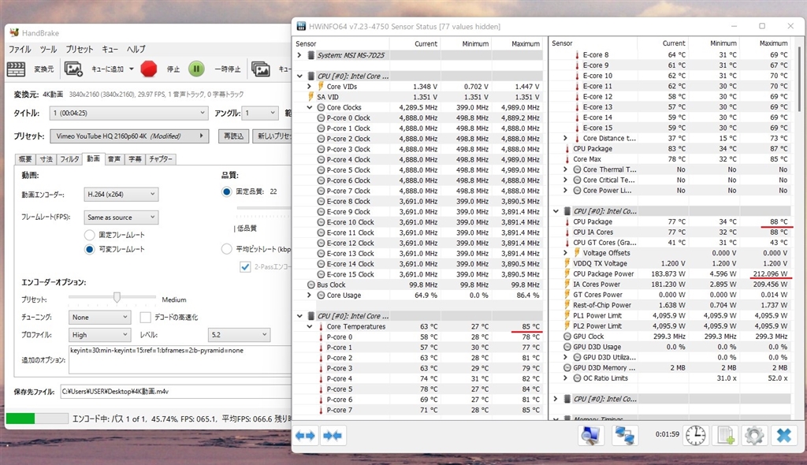
Task: Close sensors with the blue X icon
Action: 784,436
